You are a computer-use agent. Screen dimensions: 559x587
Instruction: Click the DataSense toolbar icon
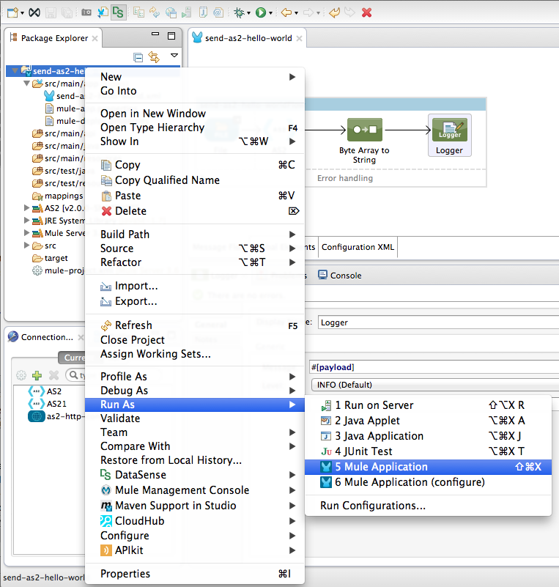click(x=119, y=12)
